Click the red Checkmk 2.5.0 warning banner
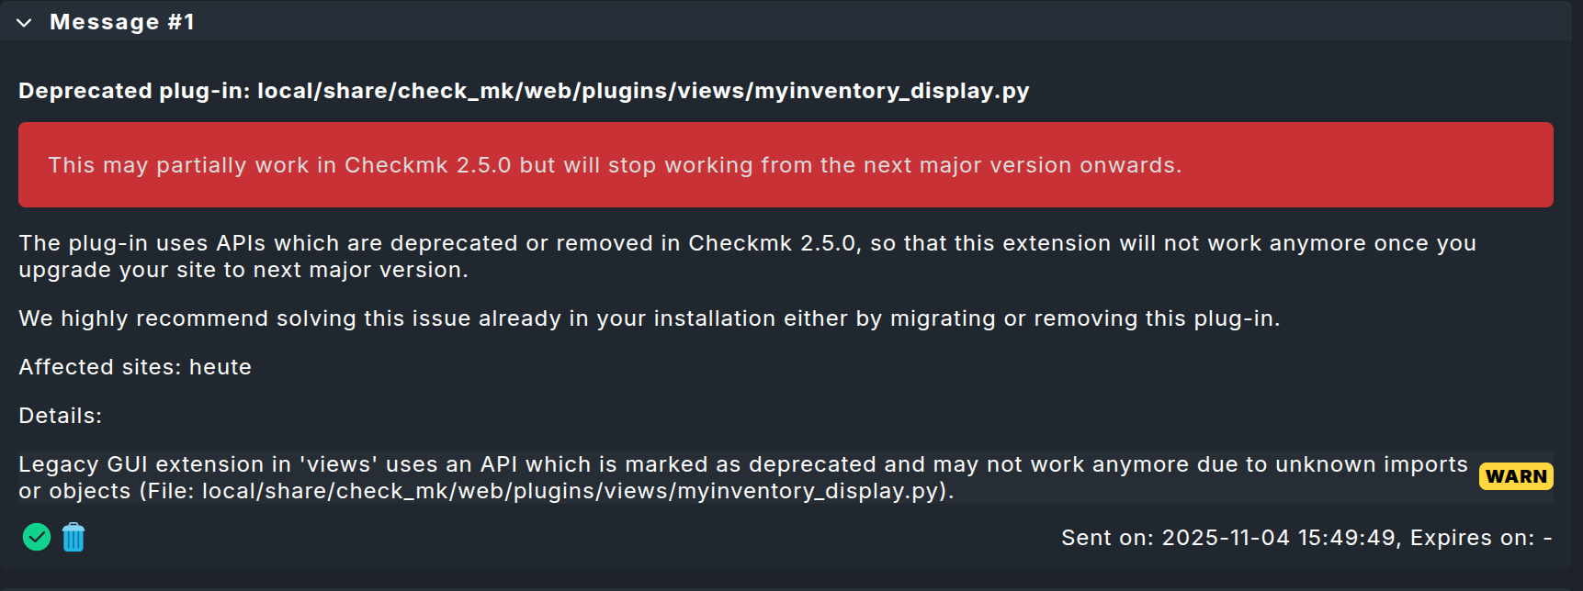 pyautogui.click(x=786, y=165)
